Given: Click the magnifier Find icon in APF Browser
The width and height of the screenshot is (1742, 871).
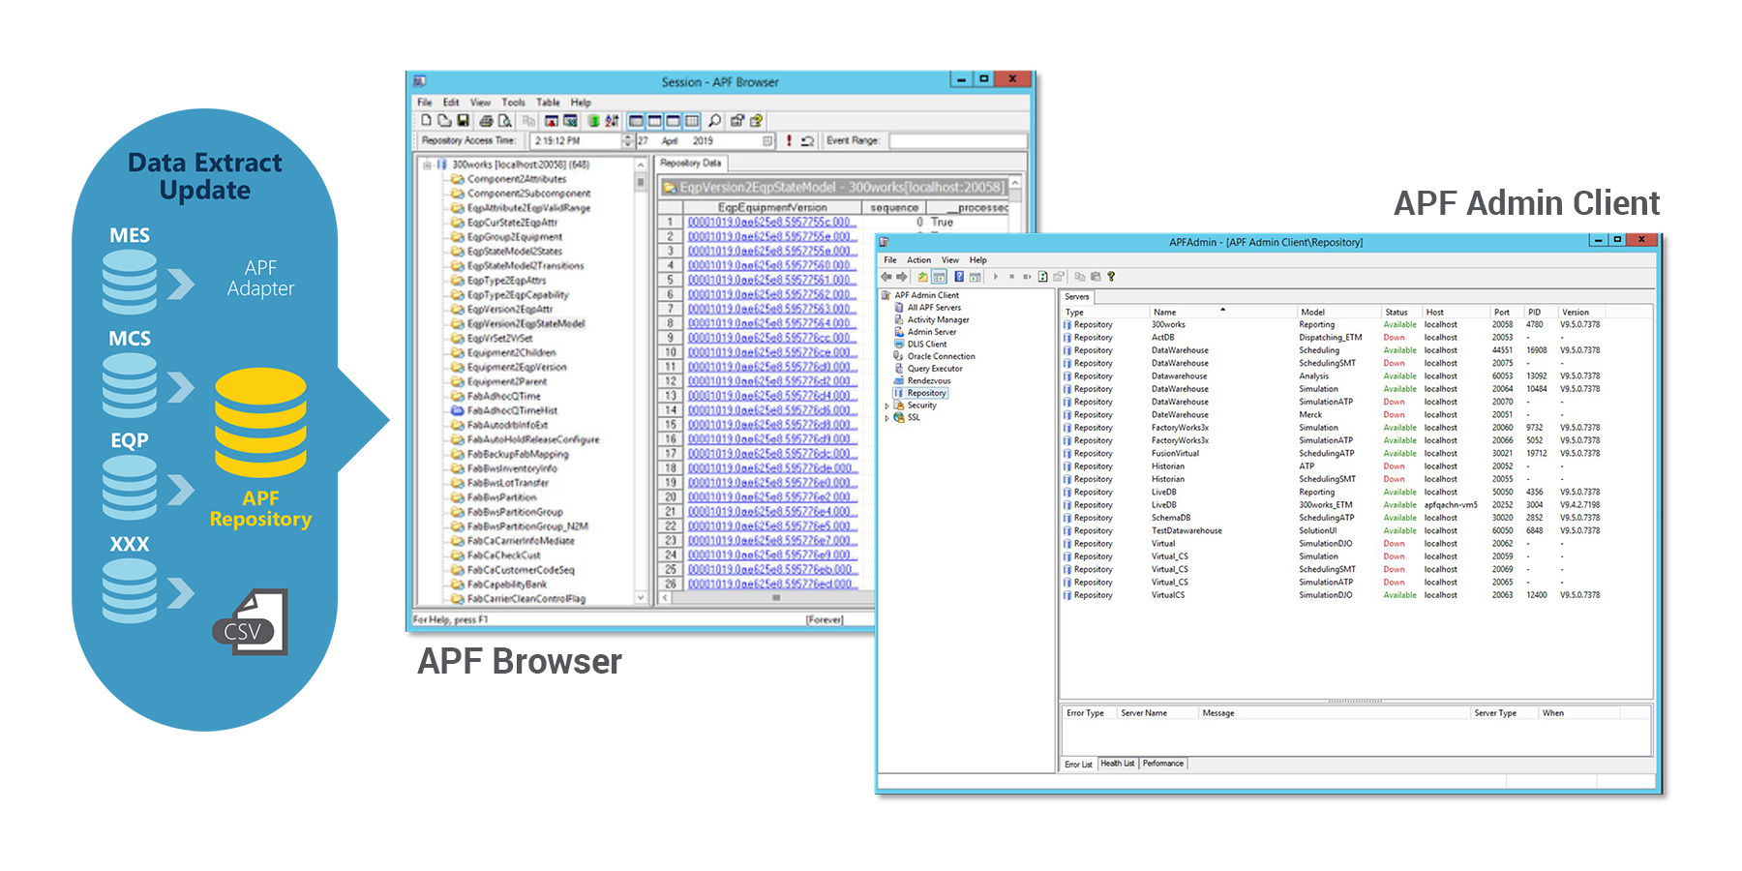Looking at the screenshot, I should 714,120.
